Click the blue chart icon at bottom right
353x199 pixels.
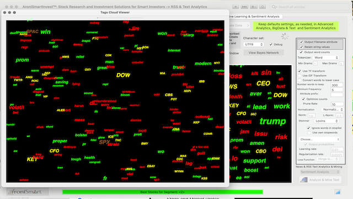(x=338, y=192)
